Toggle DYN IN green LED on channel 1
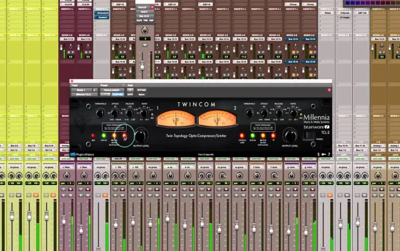The image size is (400, 251). [104, 135]
